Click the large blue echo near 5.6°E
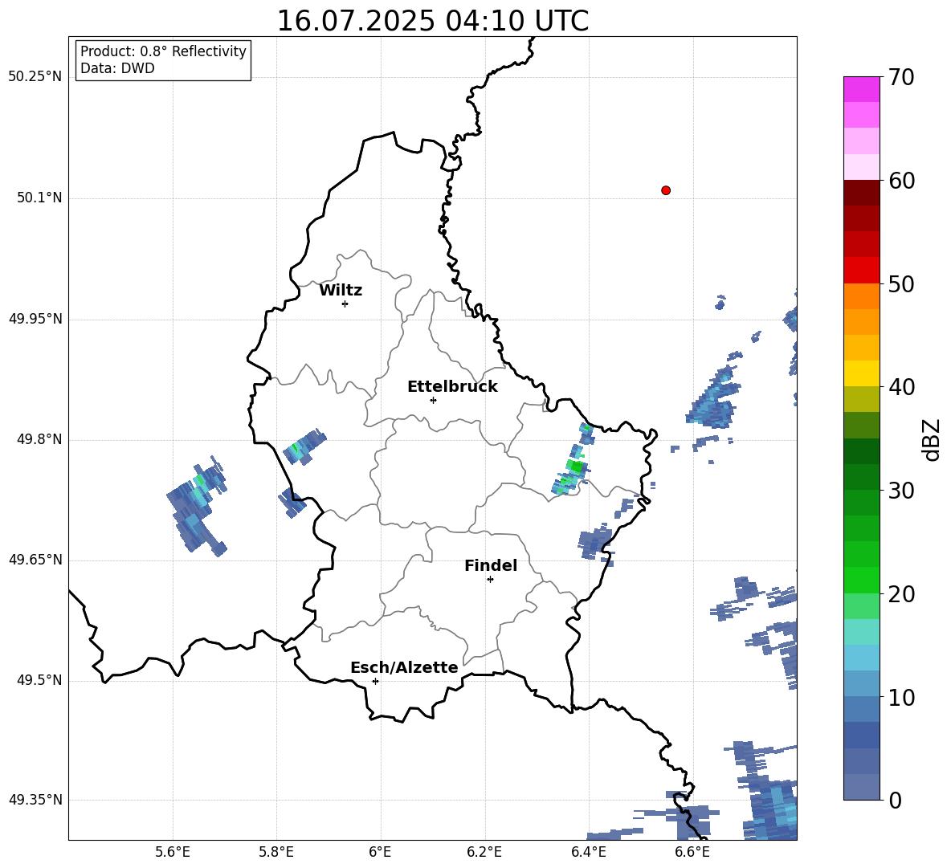 click(x=196, y=506)
